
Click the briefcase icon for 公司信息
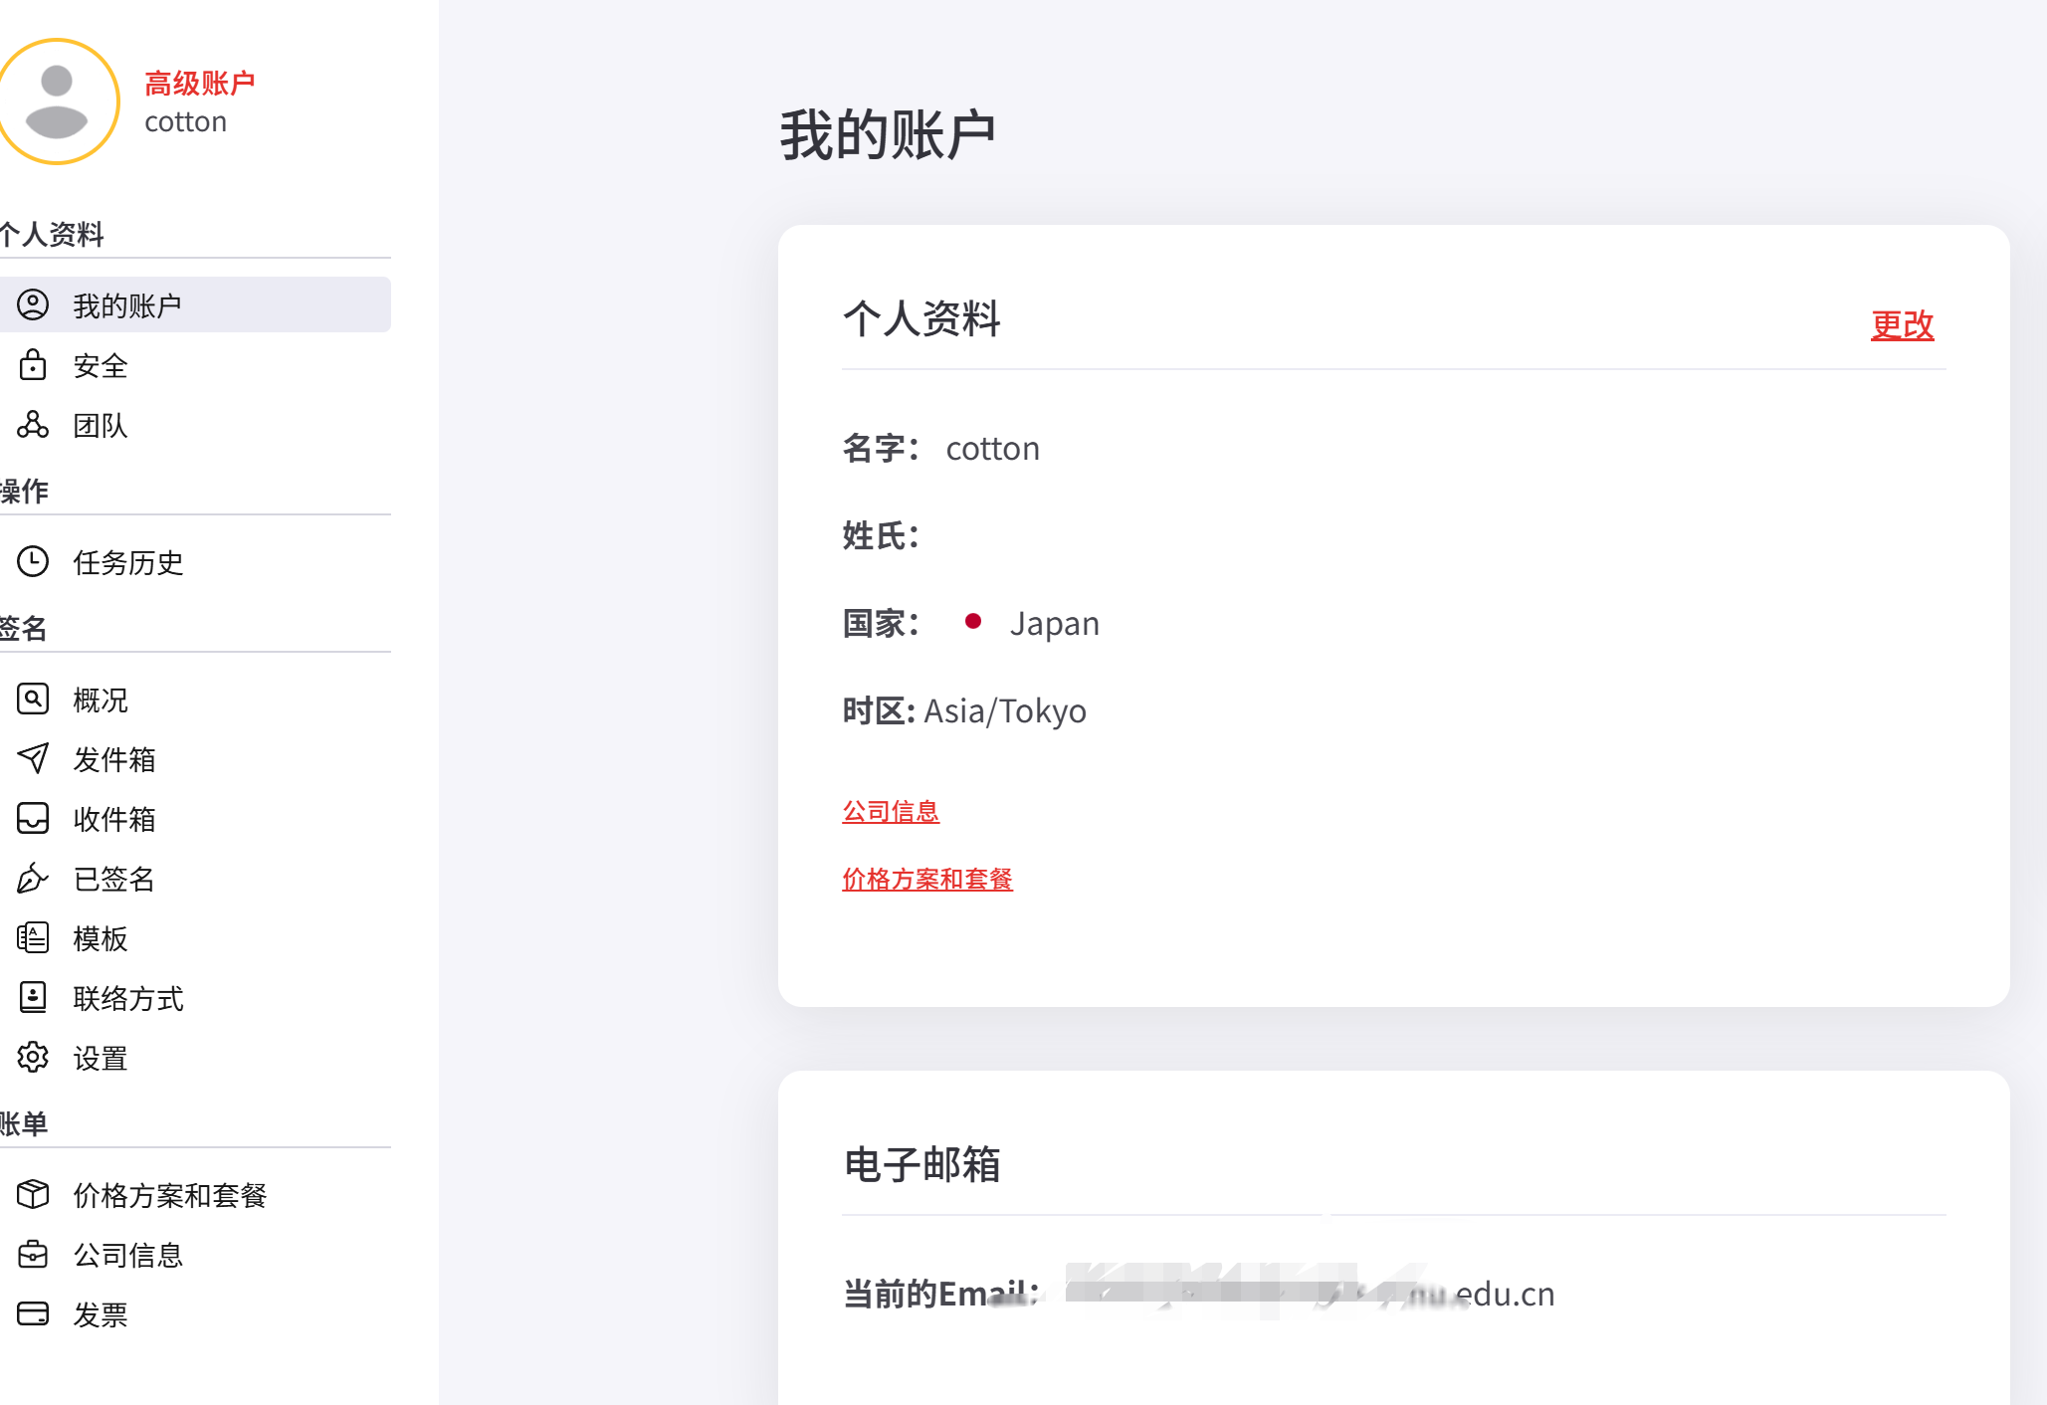coord(33,1255)
